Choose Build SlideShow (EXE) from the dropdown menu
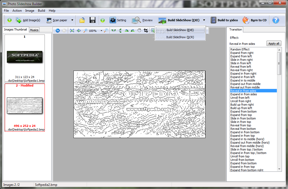 (180, 30)
